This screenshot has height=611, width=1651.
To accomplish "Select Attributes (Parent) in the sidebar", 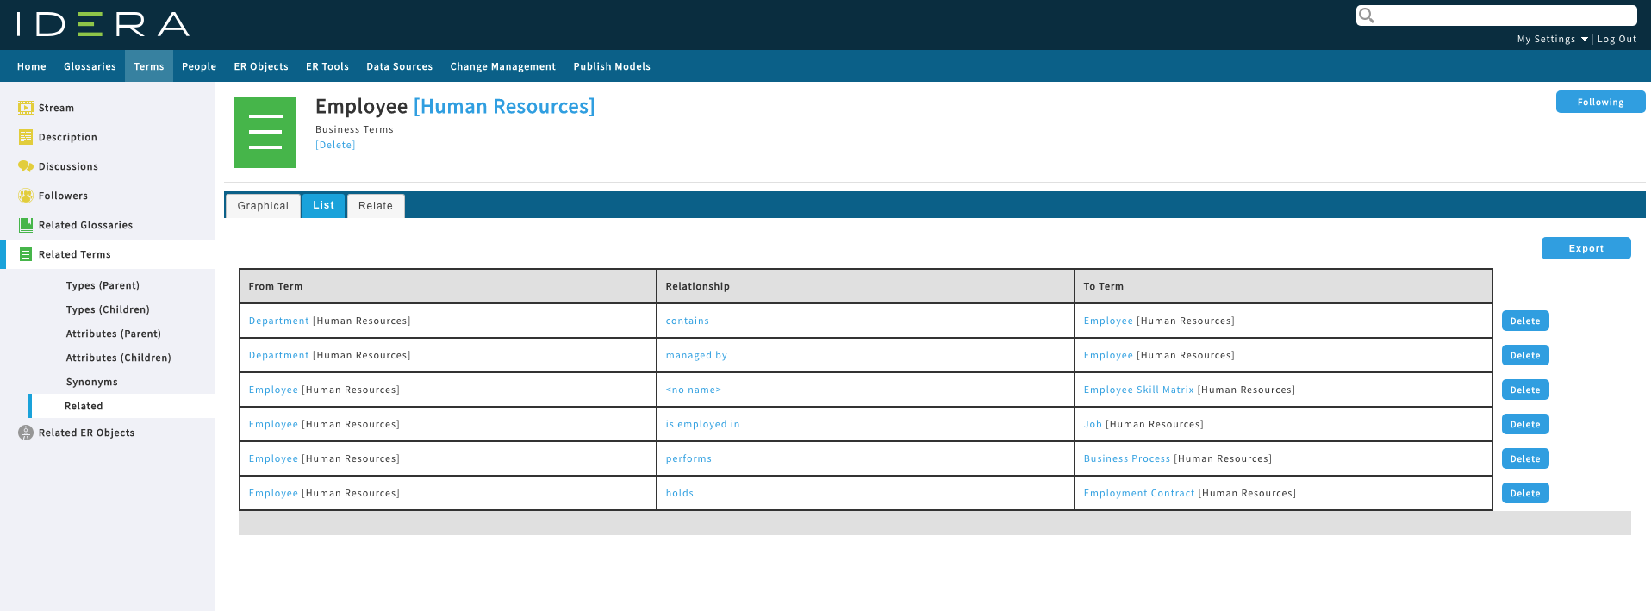I will pyautogui.click(x=114, y=334).
